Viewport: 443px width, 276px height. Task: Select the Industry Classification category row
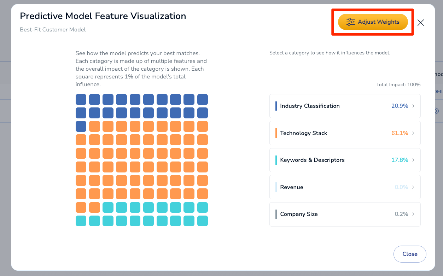click(x=345, y=106)
